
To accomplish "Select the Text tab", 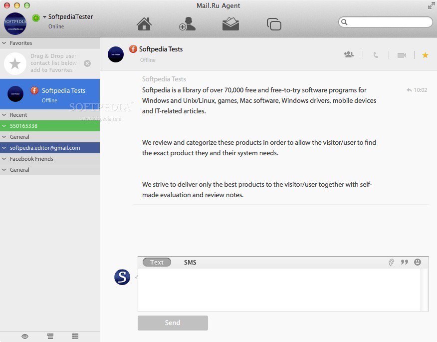I will (157, 262).
